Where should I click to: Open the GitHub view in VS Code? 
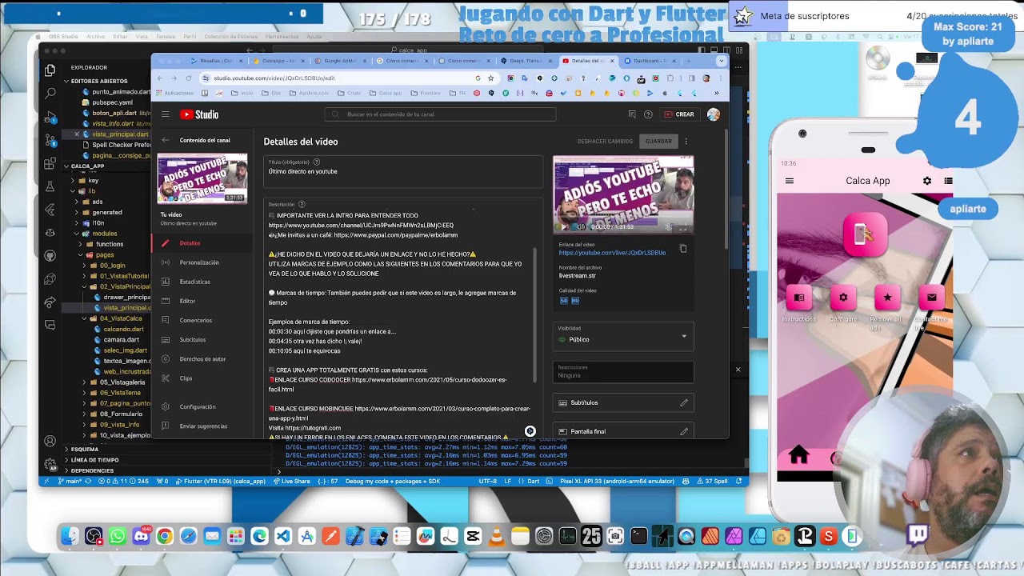tap(50, 256)
